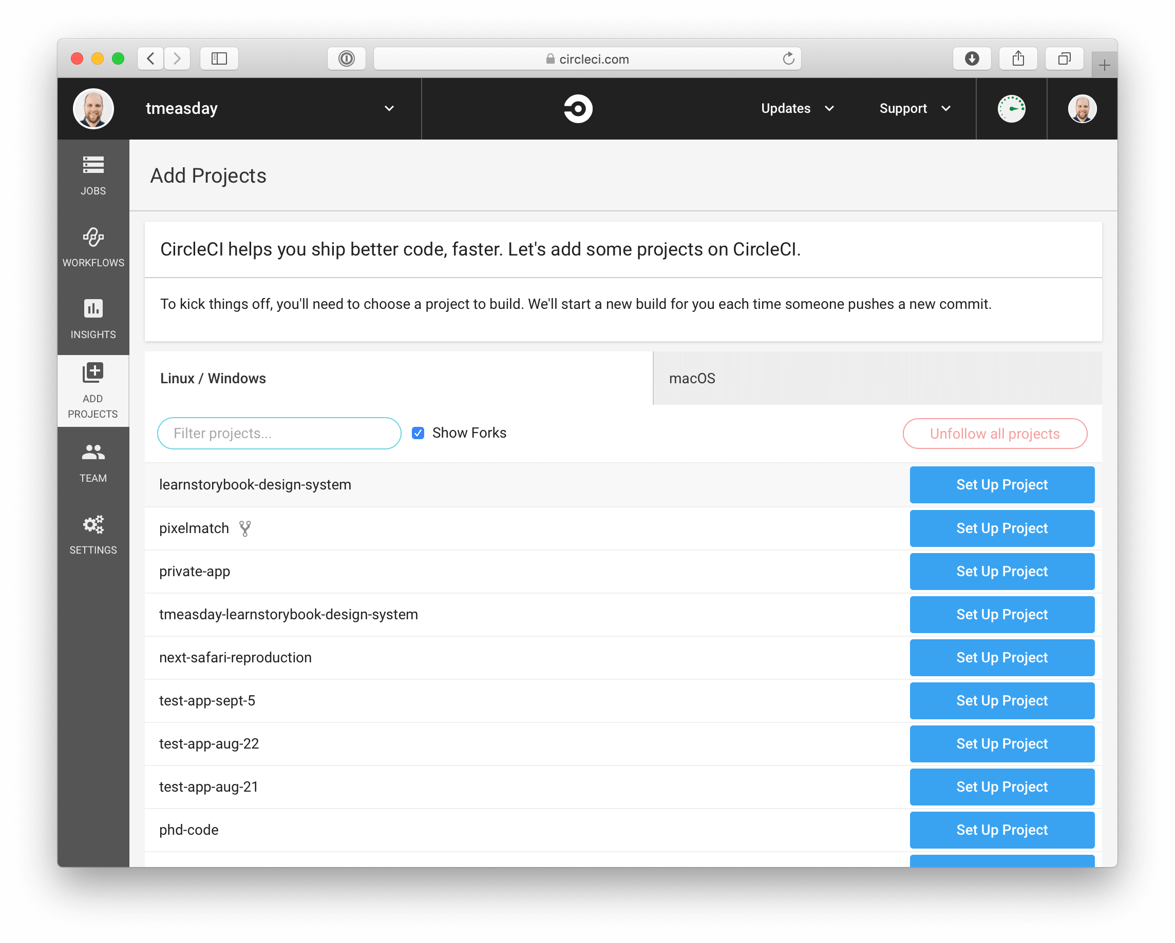Image resolution: width=1175 pixels, height=943 pixels.
Task: Select the next-safari-reproduction project name
Action: point(235,658)
